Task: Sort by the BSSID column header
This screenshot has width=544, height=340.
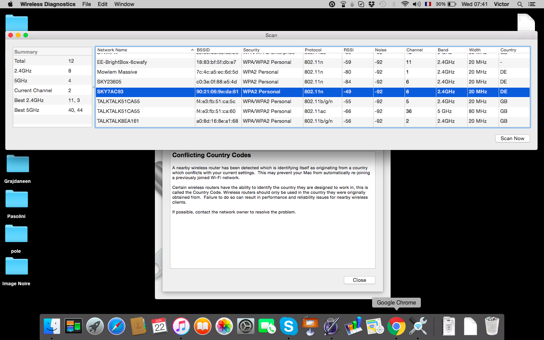Action: coord(218,50)
